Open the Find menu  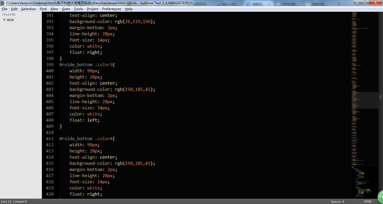43,9
